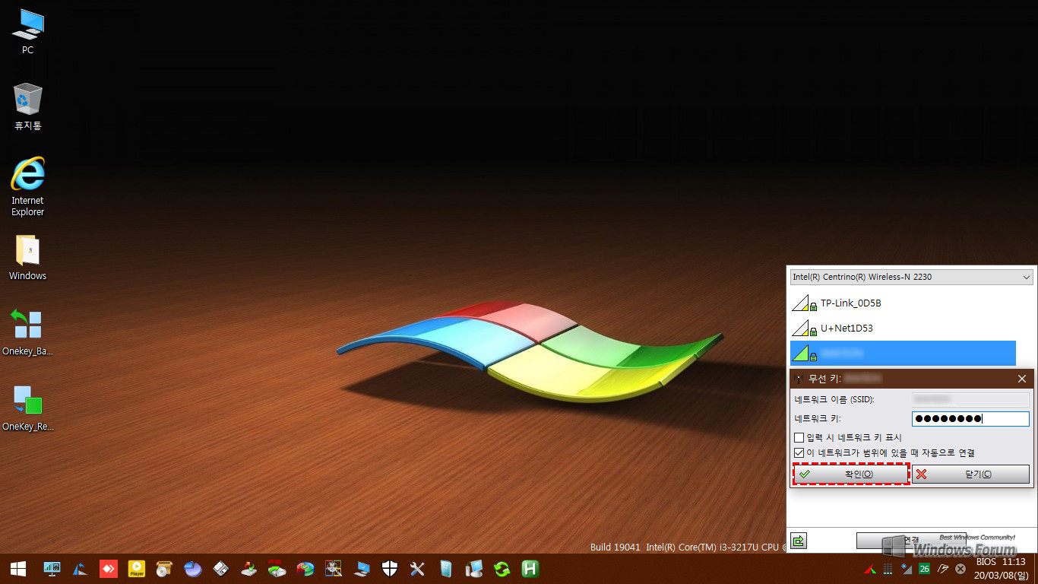Open the Windows folder on desktop
The image size is (1038, 584).
(27, 259)
